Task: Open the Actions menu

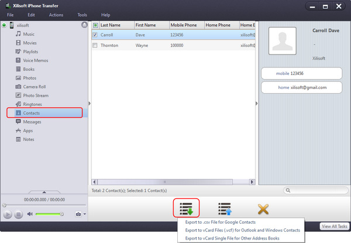Action: (x=56, y=14)
